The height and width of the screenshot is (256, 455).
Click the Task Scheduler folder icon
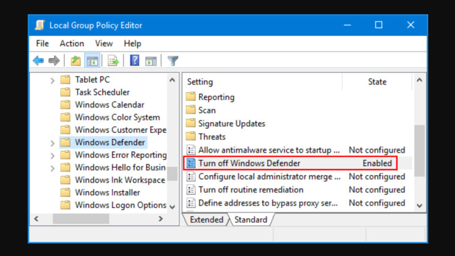coord(65,92)
